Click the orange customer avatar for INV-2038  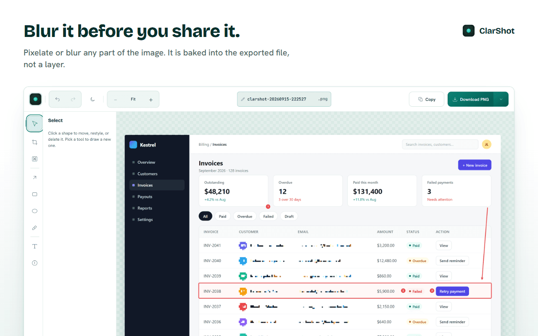pos(243,291)
